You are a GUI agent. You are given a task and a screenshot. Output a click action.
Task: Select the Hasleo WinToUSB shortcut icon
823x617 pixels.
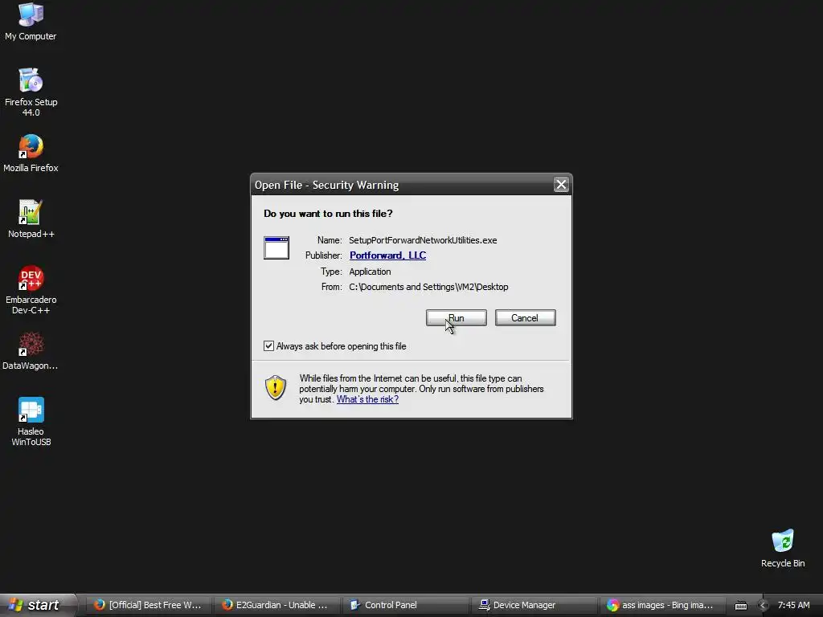31,422
